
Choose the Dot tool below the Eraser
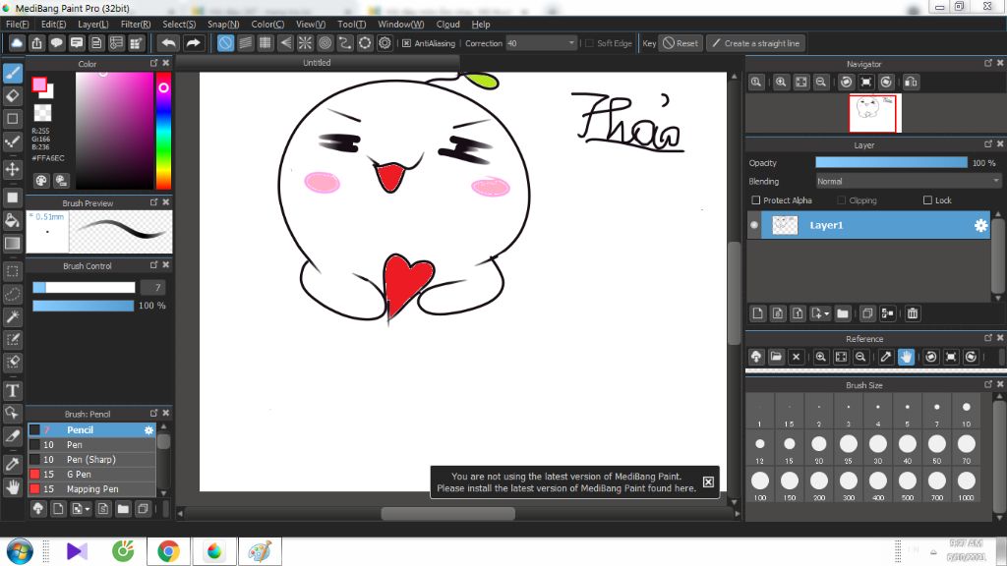[x=13, y=119]
